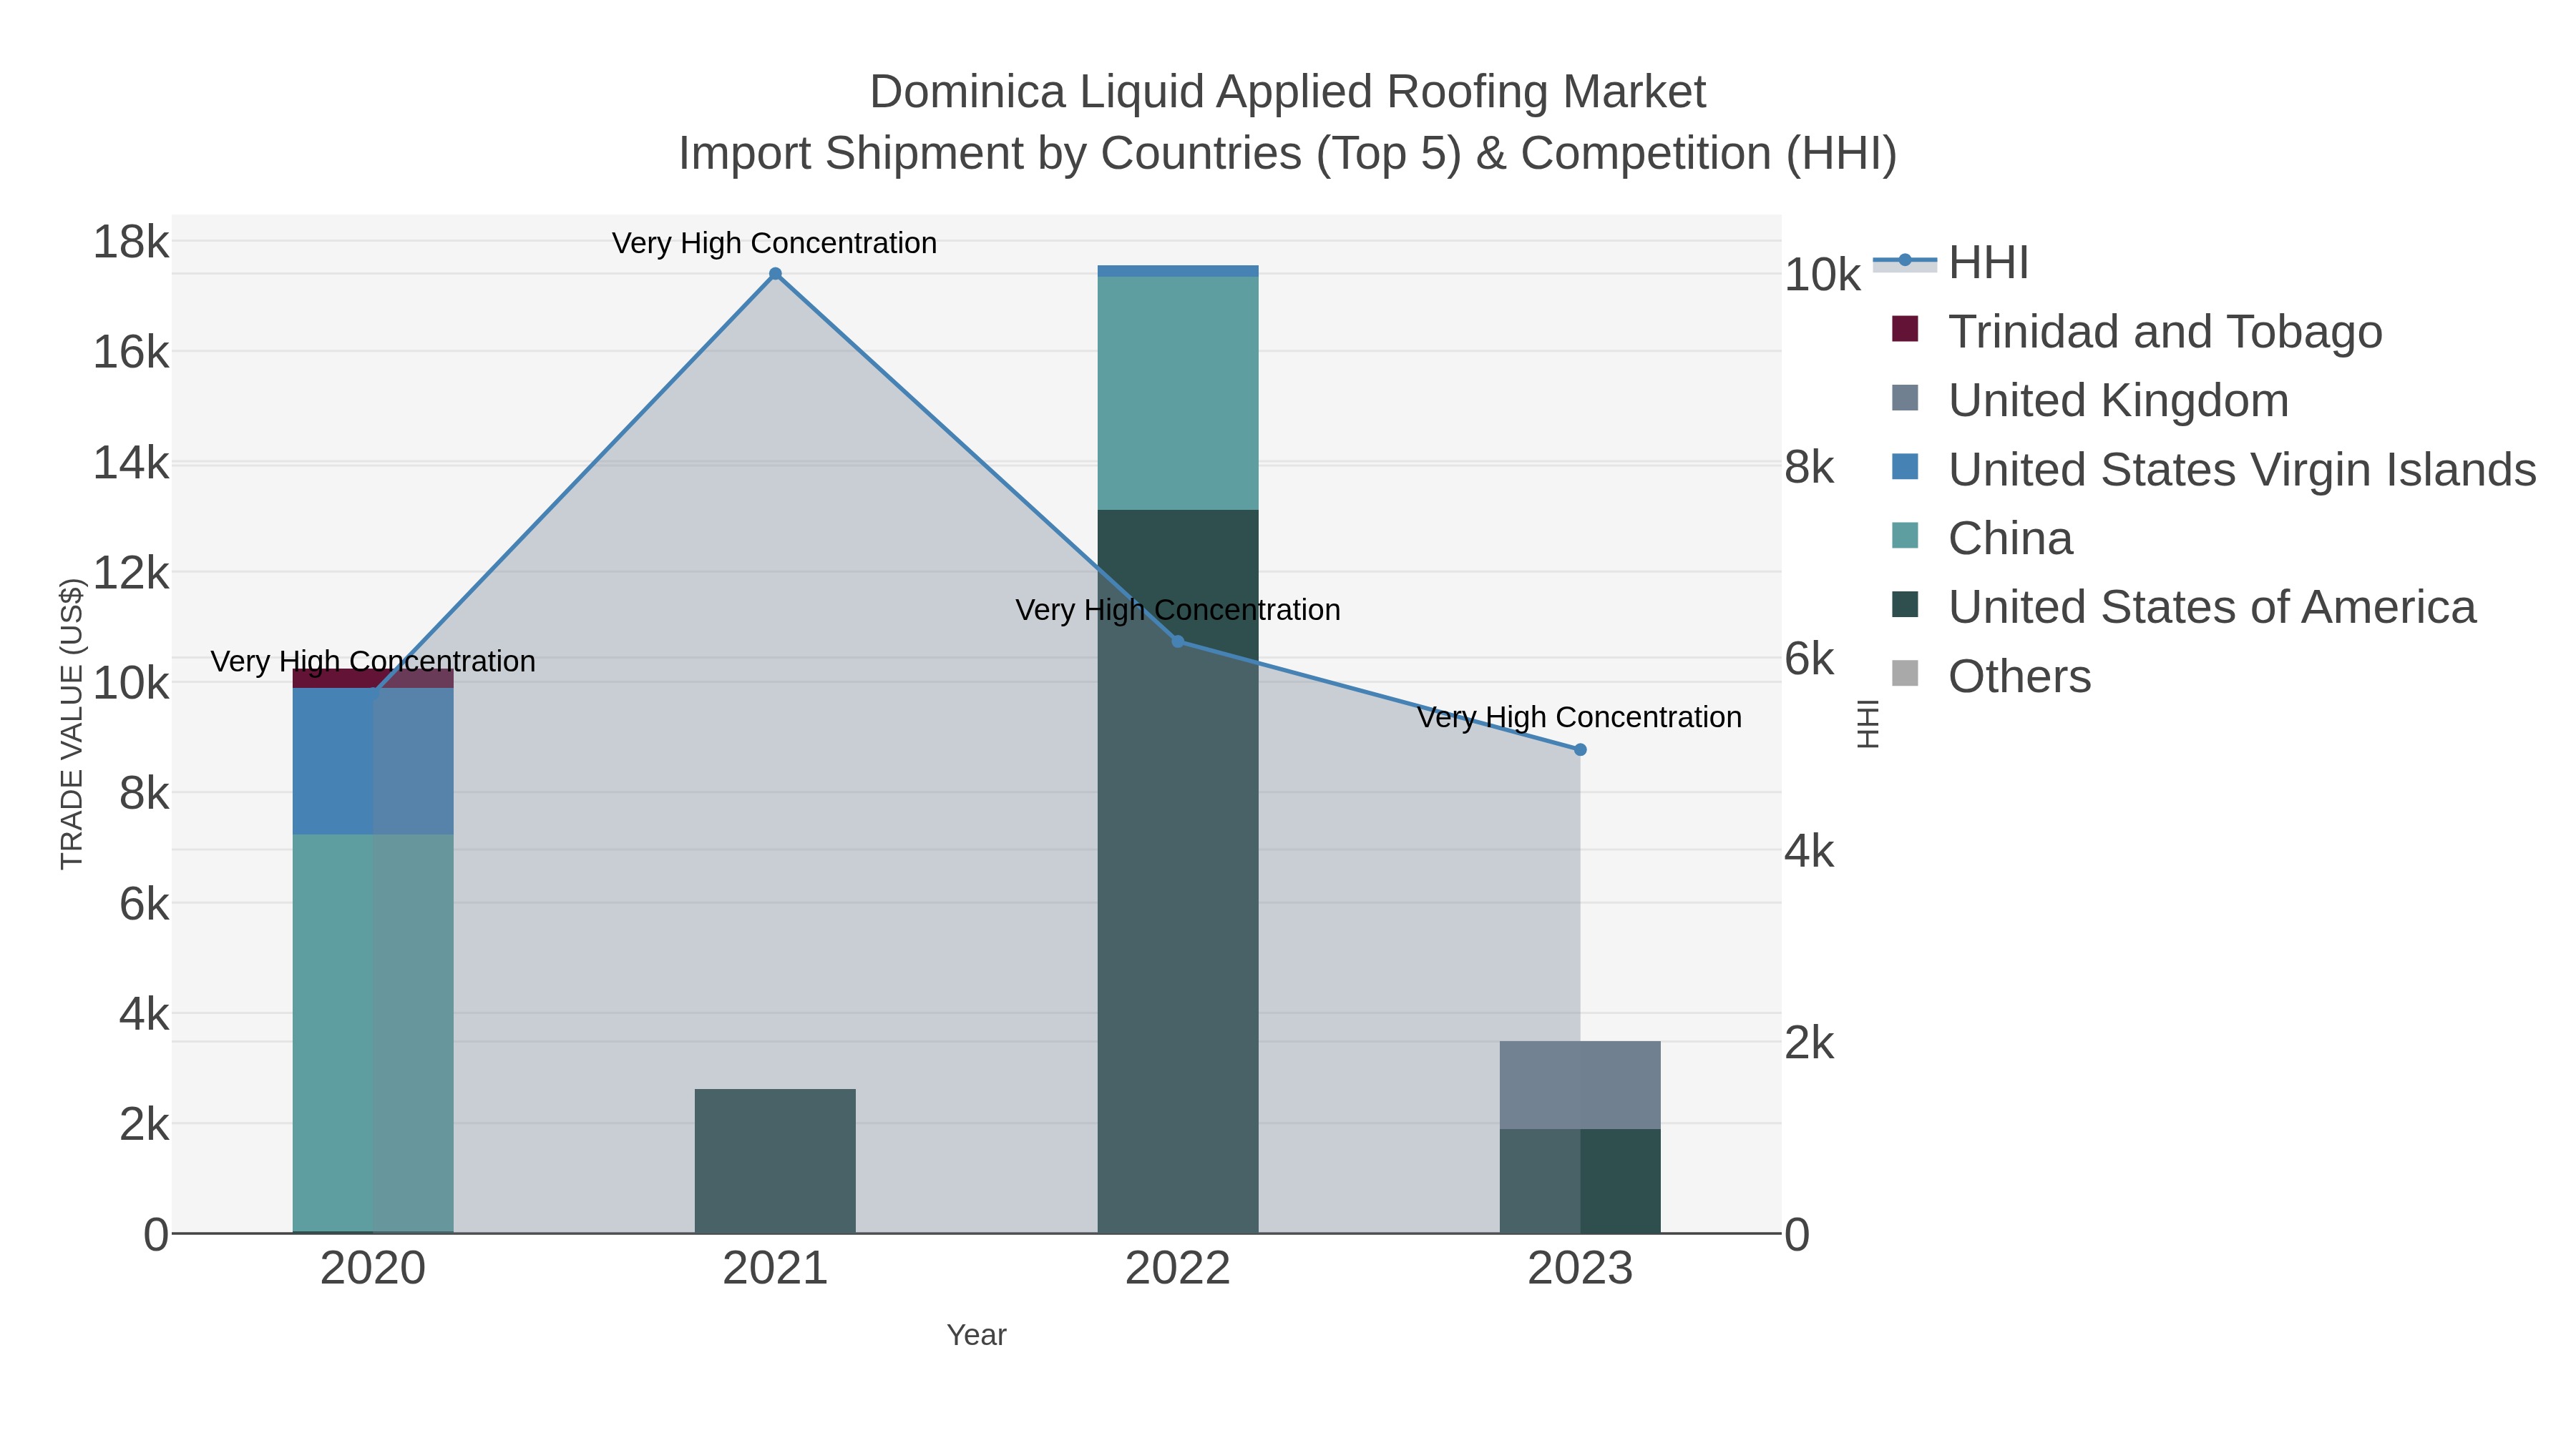This screenshot has width=2576, height=1448.
Task: Toggle the HHI legend entry
Action: coord(1951,263)
